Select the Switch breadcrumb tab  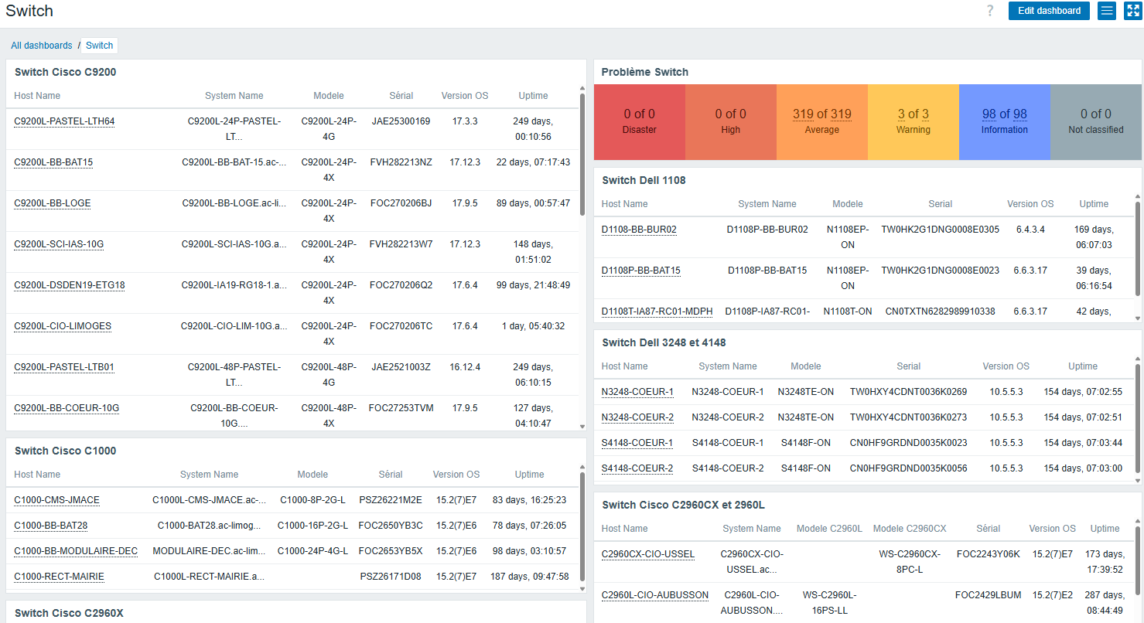pyautogui.click(x=99, y=46)
